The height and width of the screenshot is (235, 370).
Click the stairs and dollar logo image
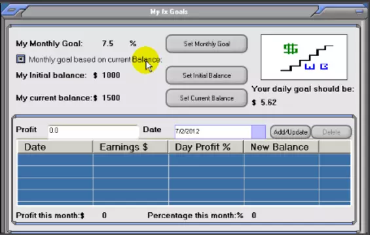[304, 57]
